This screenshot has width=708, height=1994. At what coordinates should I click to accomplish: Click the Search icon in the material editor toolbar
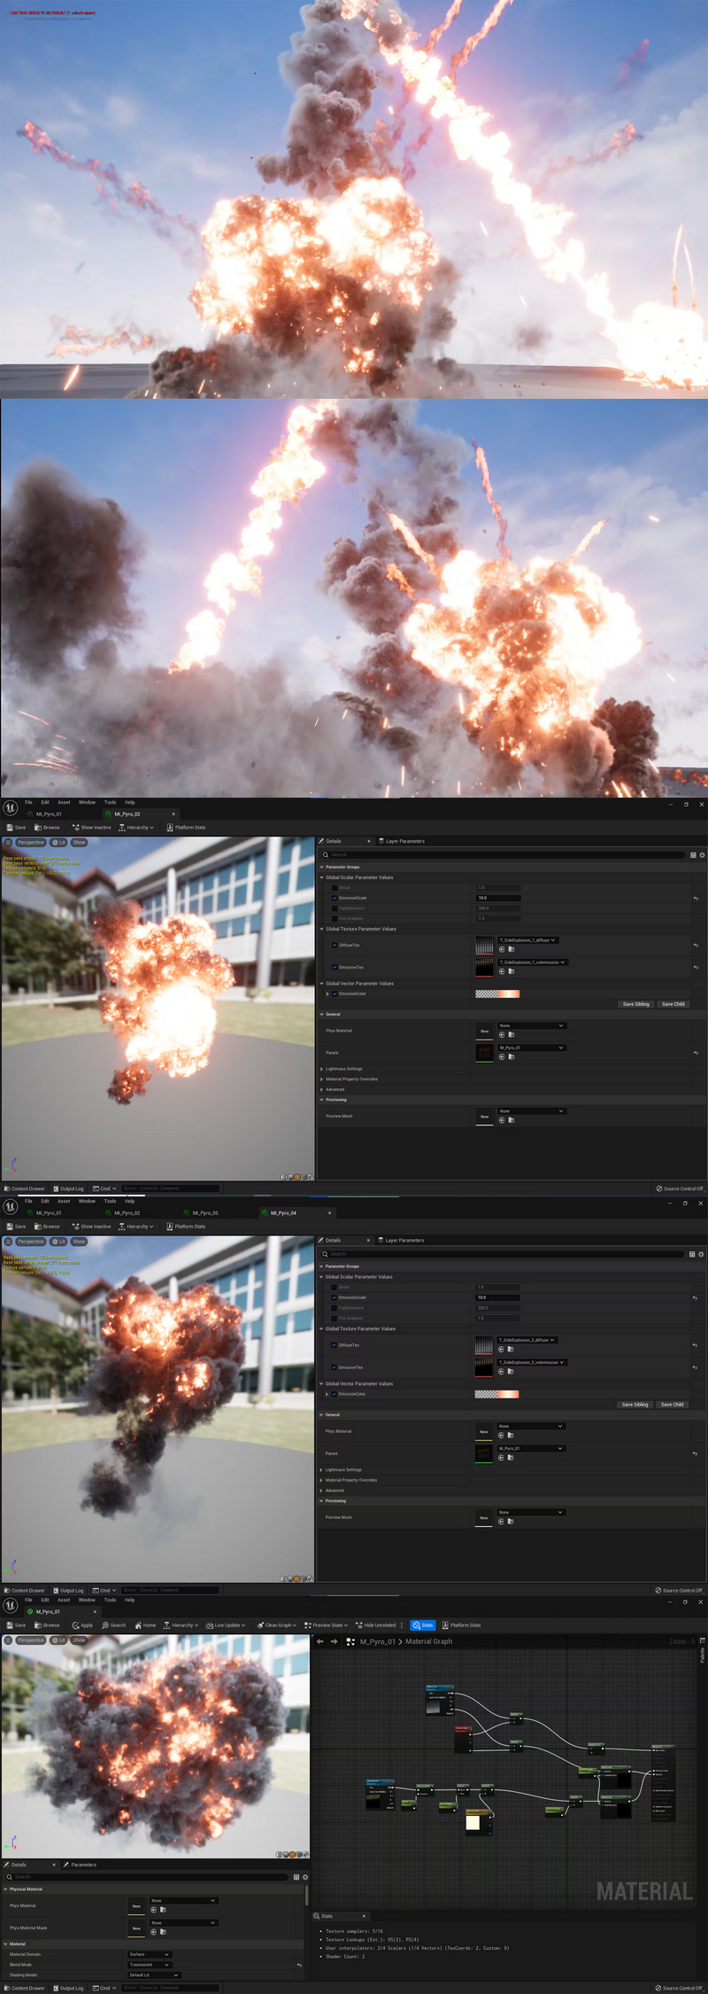[x=113, y=1625]
